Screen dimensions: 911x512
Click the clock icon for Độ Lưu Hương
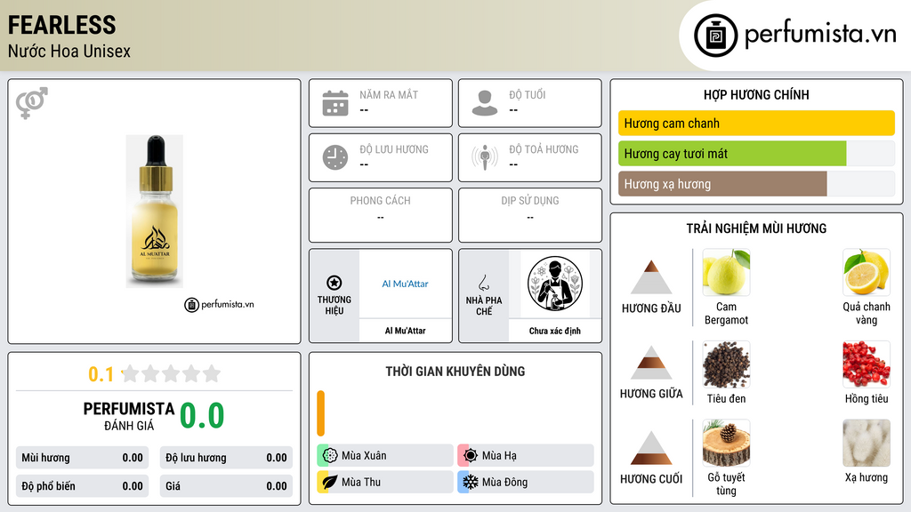pyautogui.click(x=335, y=157)
